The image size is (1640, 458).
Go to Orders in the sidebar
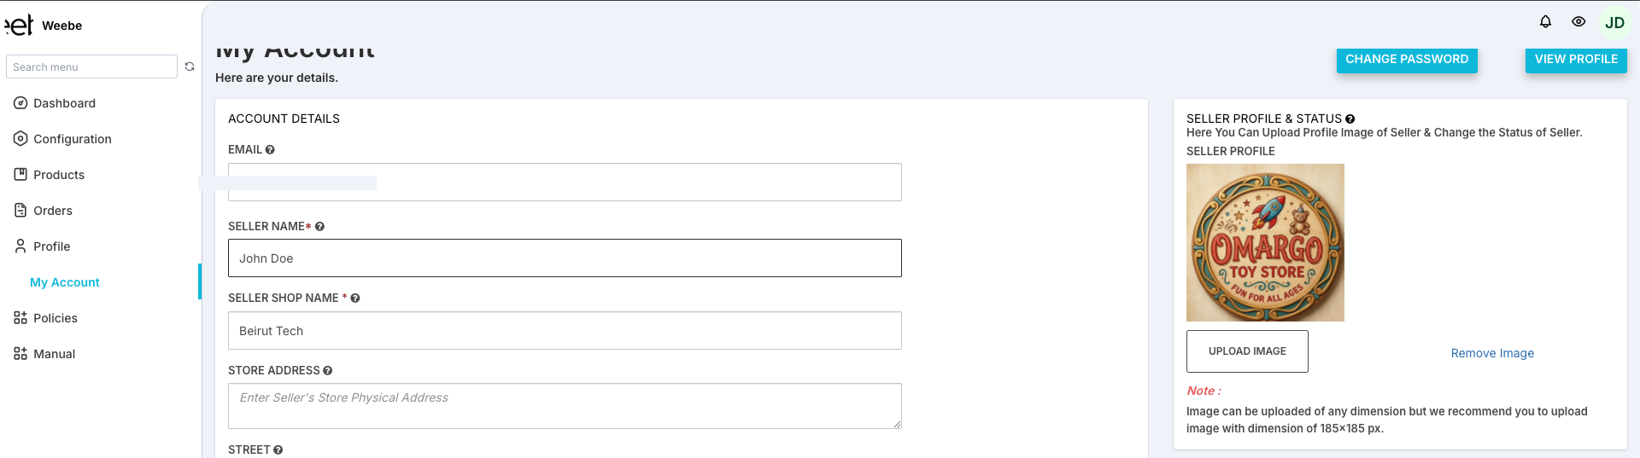(52, 211)
